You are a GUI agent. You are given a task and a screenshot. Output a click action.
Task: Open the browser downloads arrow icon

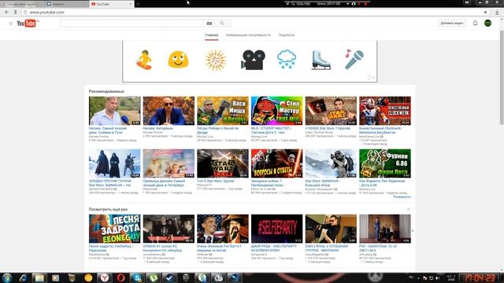pos(497,13)
